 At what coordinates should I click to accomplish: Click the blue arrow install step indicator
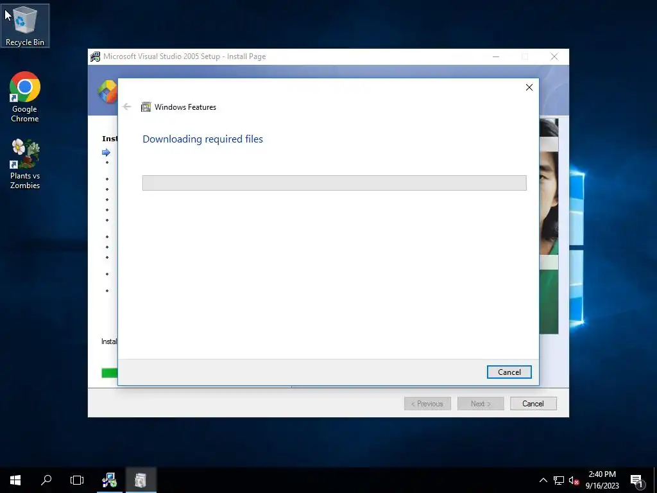tap(106, 152)
